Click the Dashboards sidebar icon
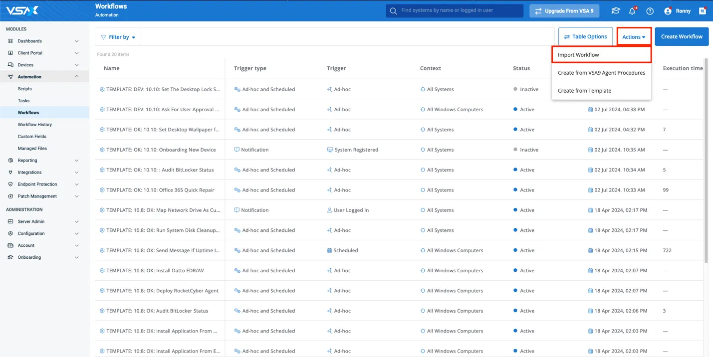The width and height of the screenshot is (713, 357). pos(10,41)
